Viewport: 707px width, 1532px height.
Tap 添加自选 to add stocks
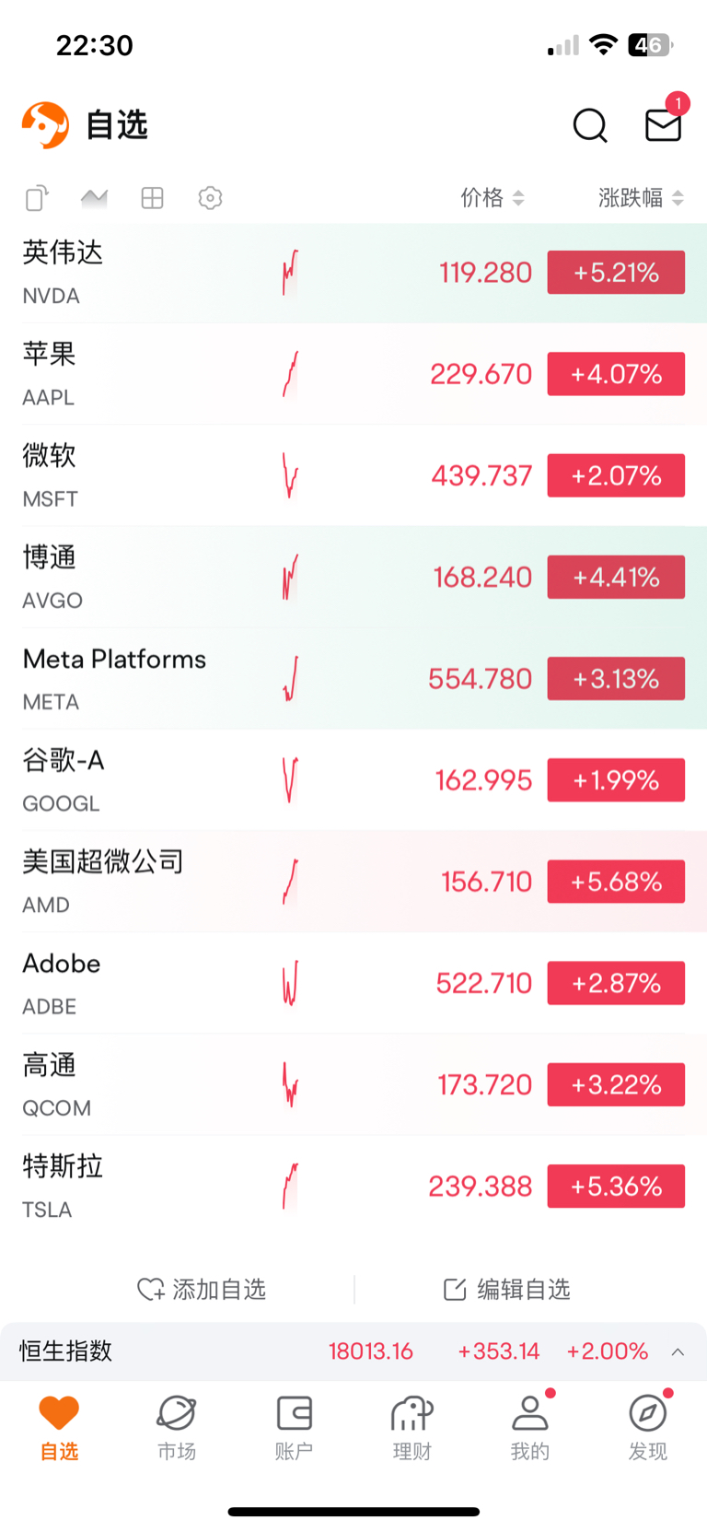pos(202,1289)
